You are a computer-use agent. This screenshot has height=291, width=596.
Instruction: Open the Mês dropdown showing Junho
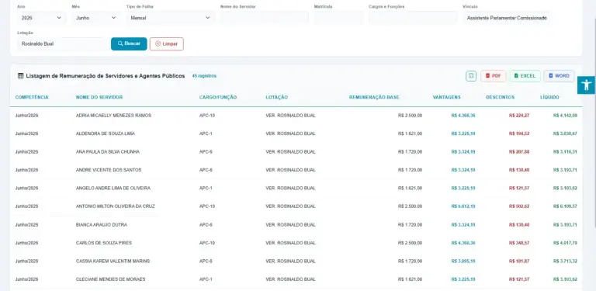[x=96, y=18]
